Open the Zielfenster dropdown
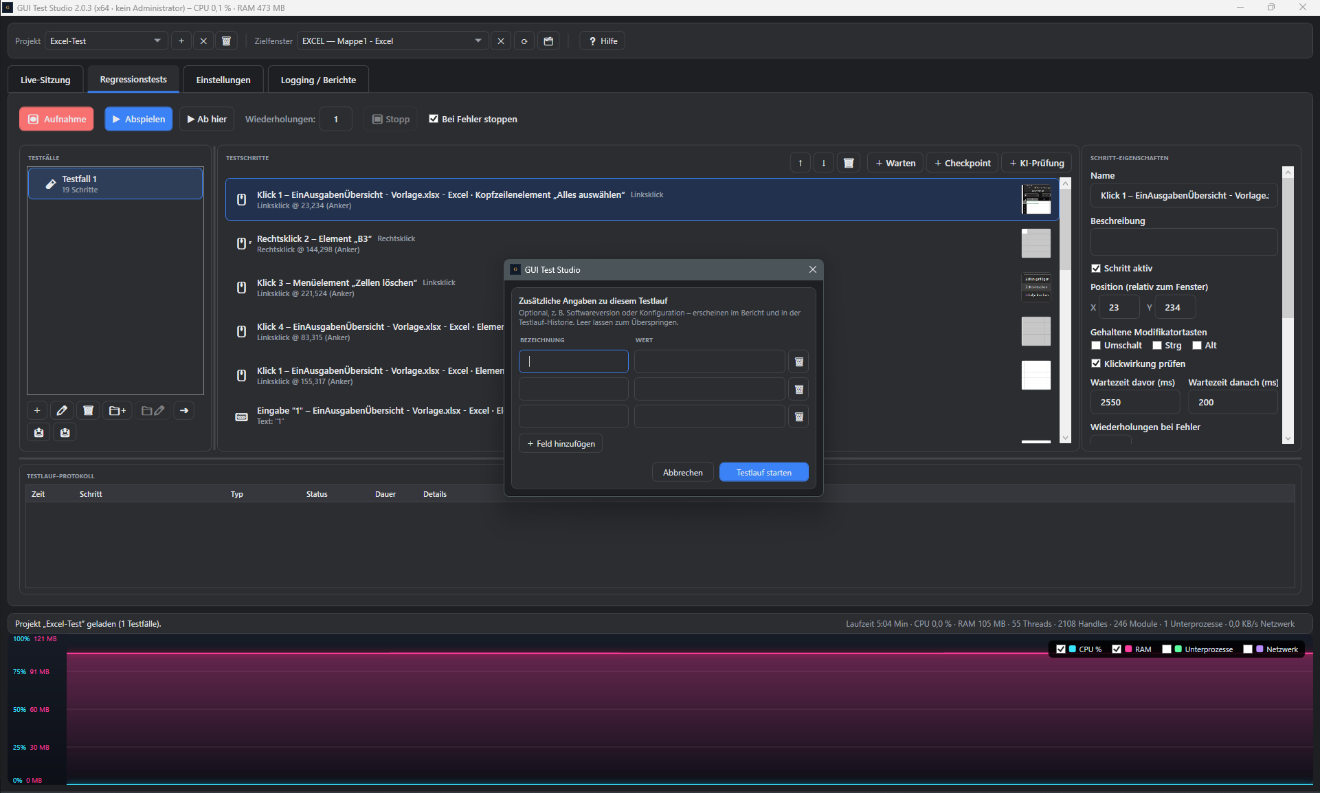1320x793 pixels. (392, 41)
